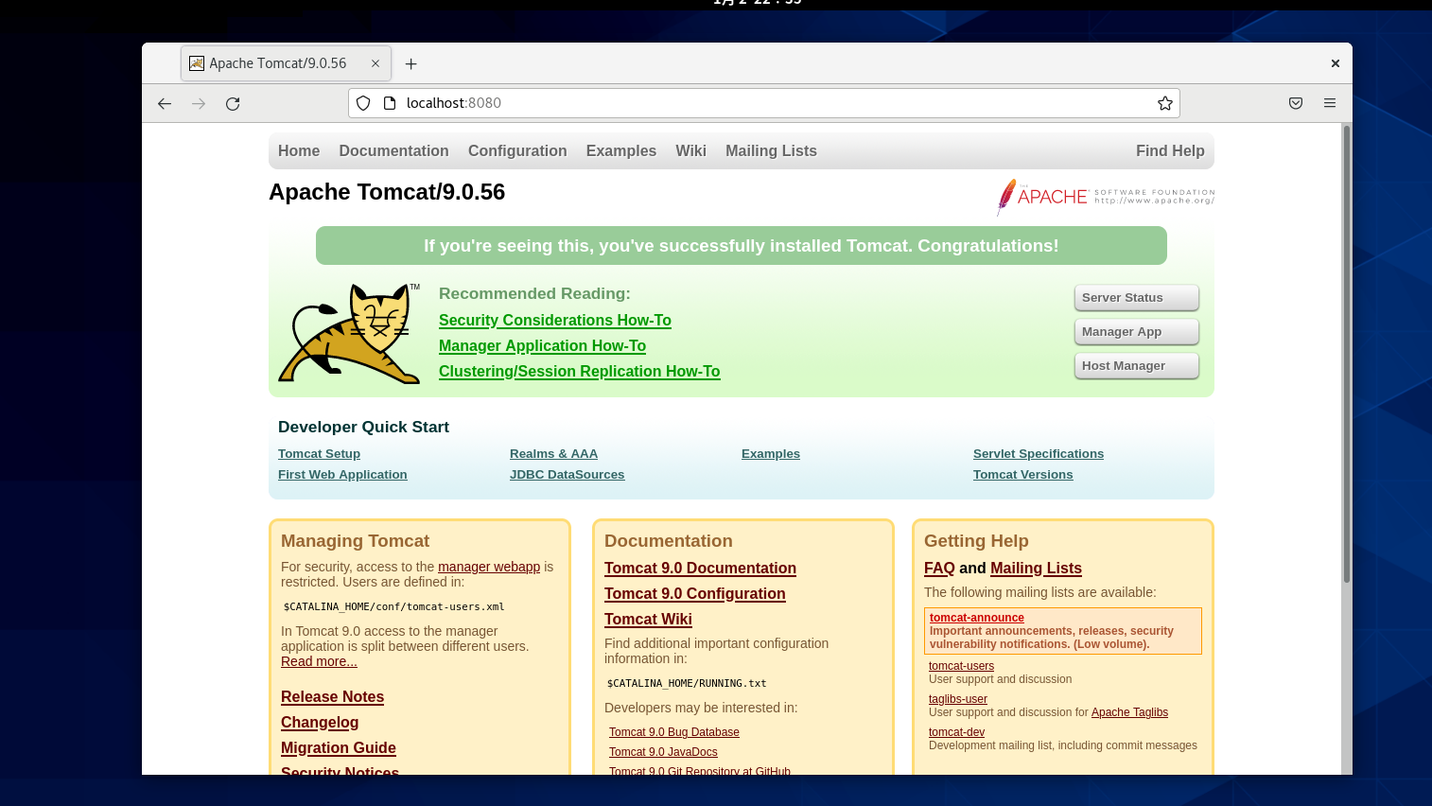Image resolution: width=1432 pixels, height=806 pixels.
Task: Open tomcat-dev mailing list link
Action: 956,732
